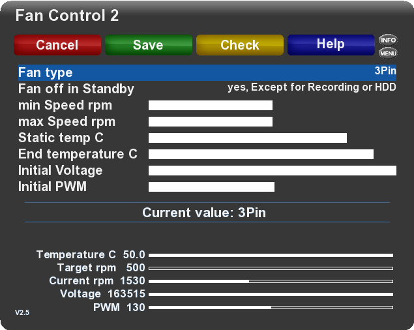
Task: Click the PWM 130 readout
Action: pos(119,308)
